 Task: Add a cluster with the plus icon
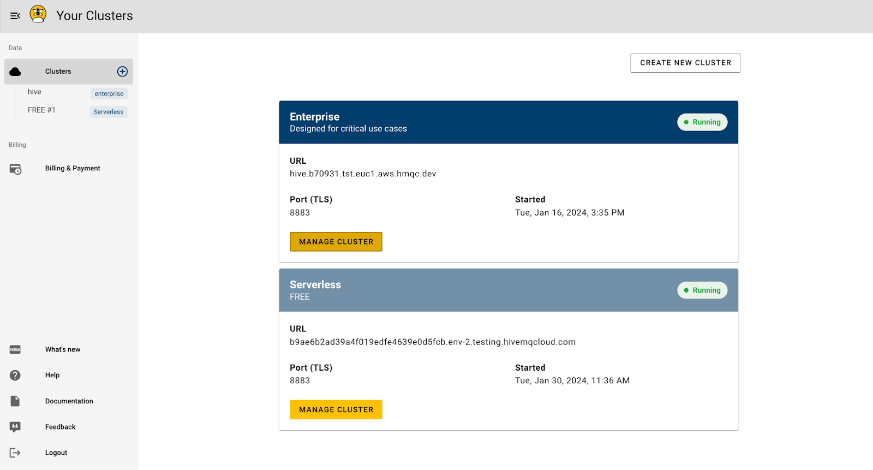(122, 72)
